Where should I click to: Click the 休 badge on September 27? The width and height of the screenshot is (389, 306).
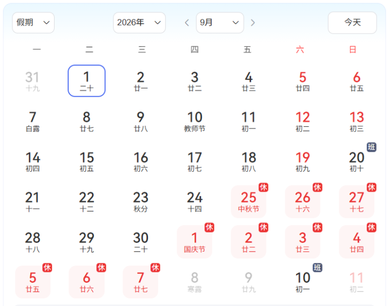(x=371, y=187)
